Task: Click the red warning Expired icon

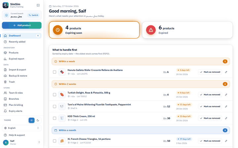Action: click(151, 30)
